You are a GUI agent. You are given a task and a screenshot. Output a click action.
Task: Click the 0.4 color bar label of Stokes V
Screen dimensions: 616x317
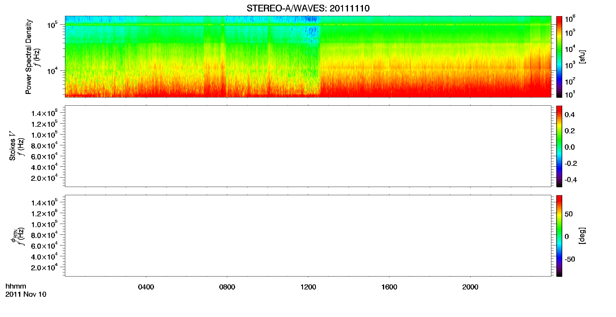570,115
